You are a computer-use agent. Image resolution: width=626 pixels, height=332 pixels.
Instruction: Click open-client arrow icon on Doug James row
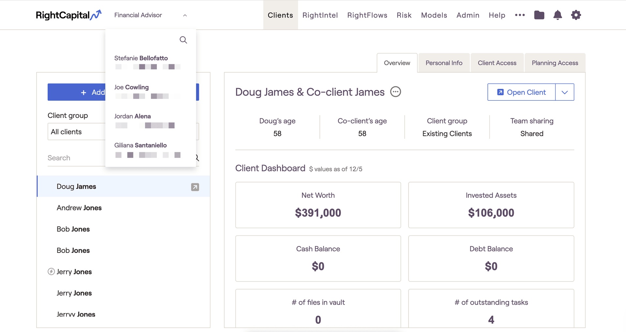[195, 187]
